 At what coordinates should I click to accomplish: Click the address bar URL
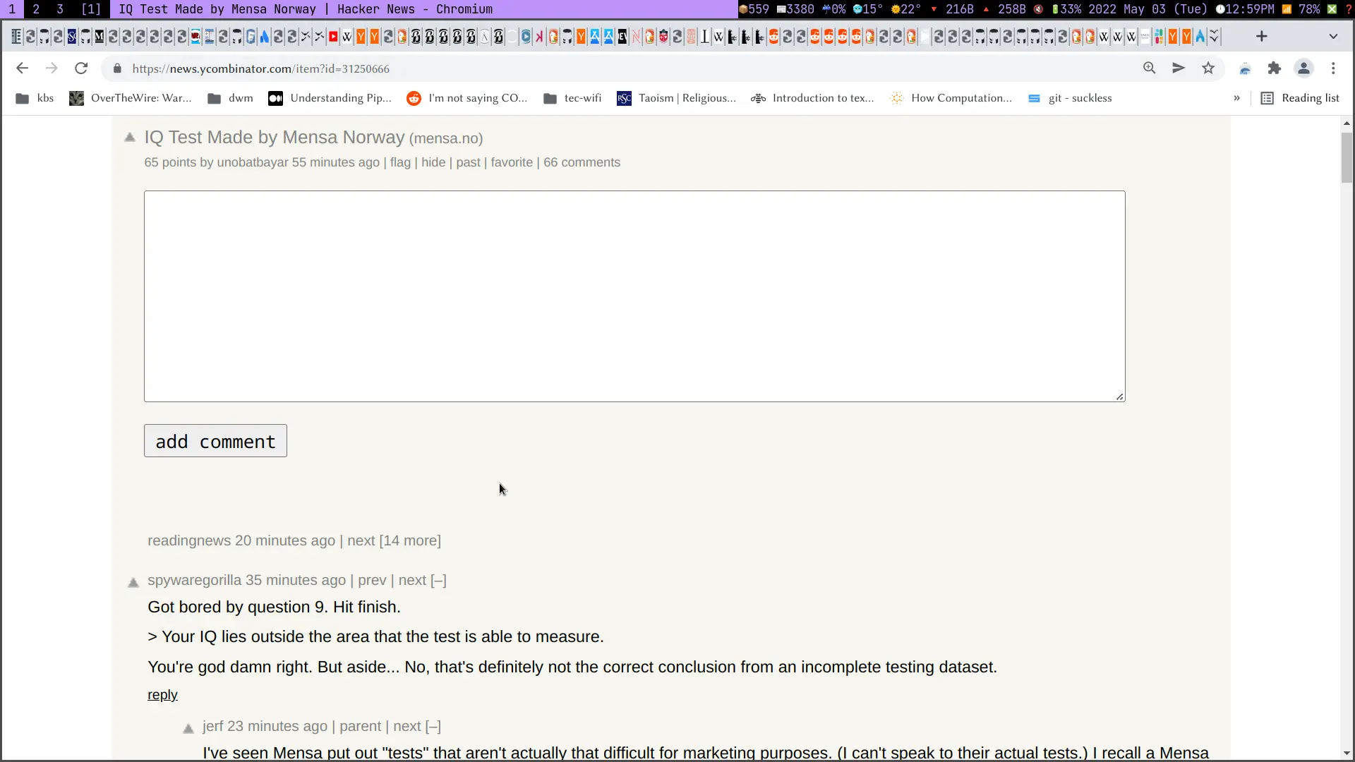(x=261, y=68)
